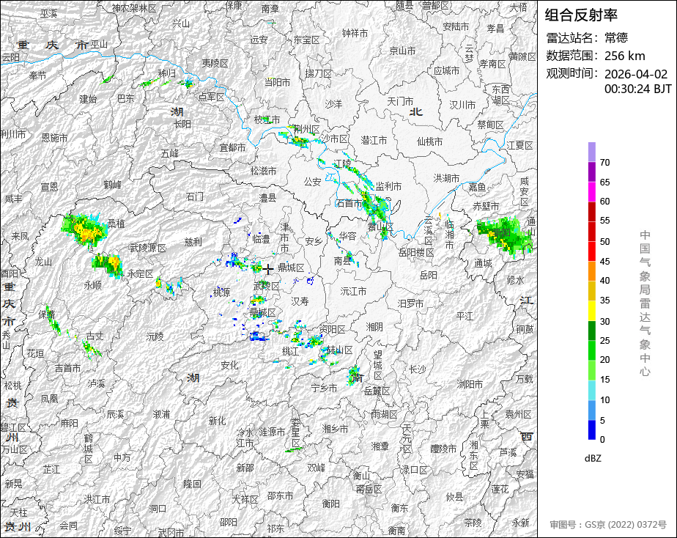Select the 醴陵市 city label
Viewport: 677px width, 538px height.
[x=443, y=449]
